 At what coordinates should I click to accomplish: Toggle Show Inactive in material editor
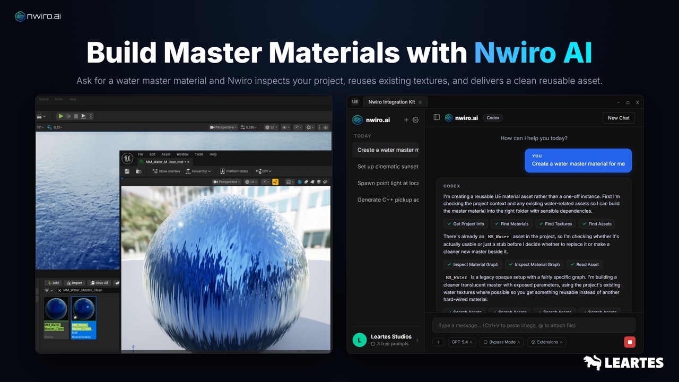(166, 171)
